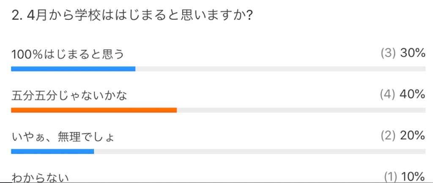Click the gray unfilled track of the 30% bar
Image resolution: width=433 pixels, height=183 pixels.
[280, 69]
